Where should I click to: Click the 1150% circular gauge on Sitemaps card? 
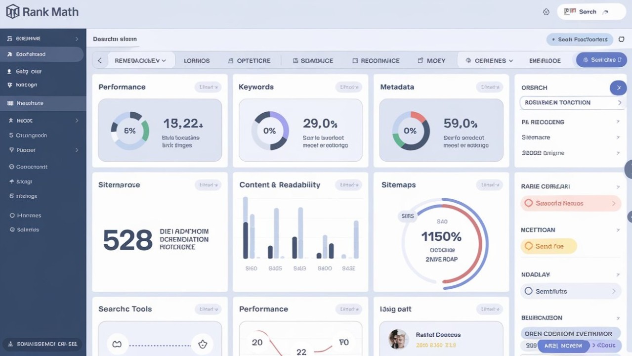(x=444, y=244)
